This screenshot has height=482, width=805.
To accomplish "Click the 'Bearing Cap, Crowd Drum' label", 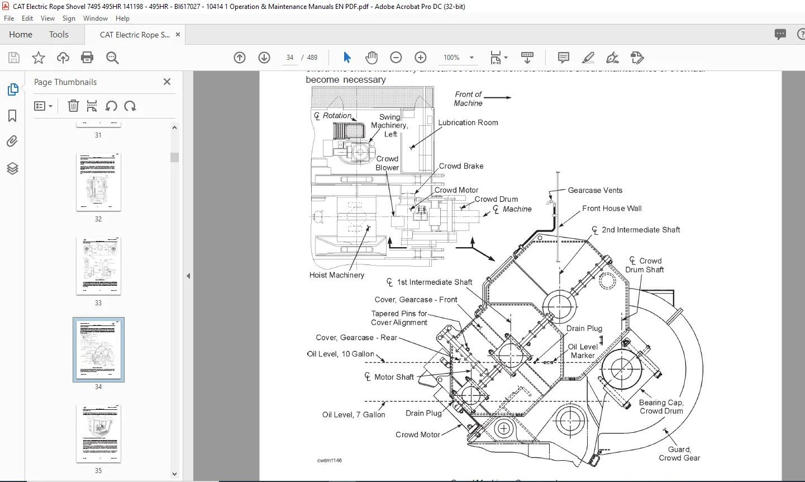I will pos(661,407).
